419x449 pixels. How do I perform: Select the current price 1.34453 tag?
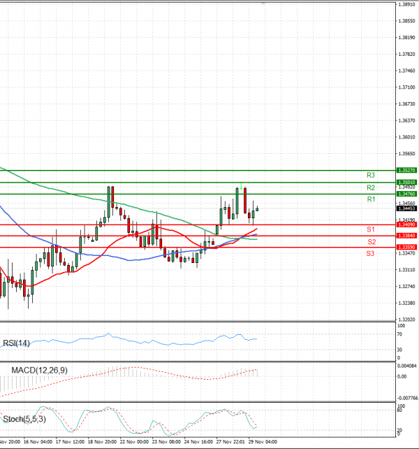pyautogui.click(x=406, y=208)
